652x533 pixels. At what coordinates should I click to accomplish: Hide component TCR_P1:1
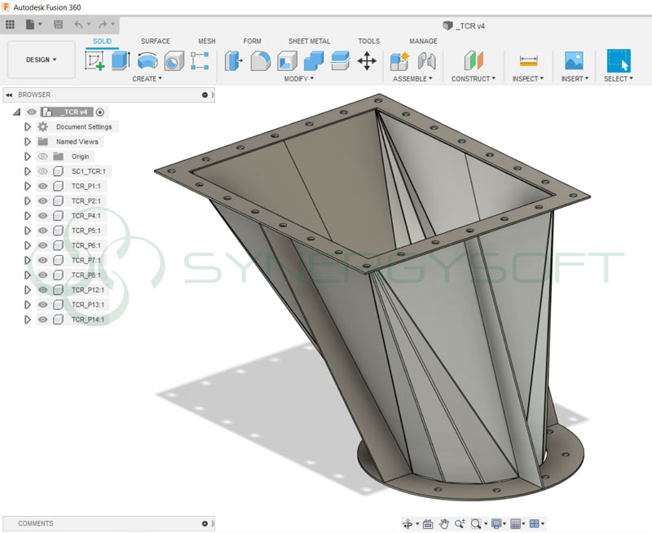(42, 186)
